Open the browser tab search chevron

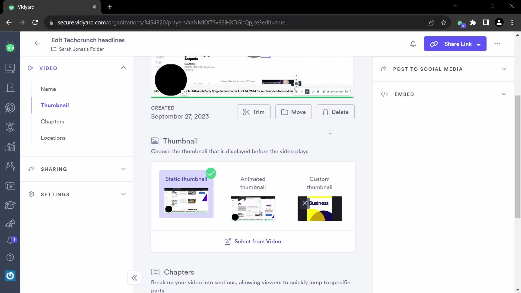(456, 6)
